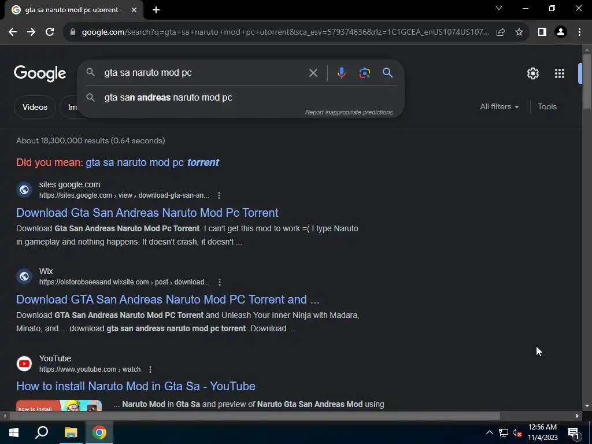592x444 pixels.
Task: Open muted volume tray icon
Action: point(517,432)
